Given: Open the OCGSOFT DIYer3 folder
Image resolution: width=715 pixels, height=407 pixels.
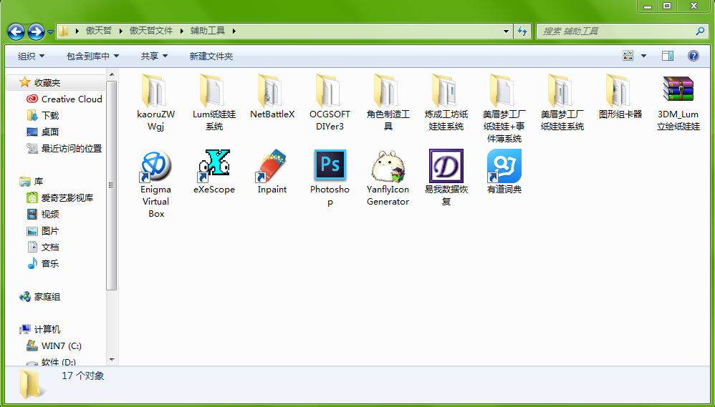Looking at the screenshot, I should pyautogui.click(x=330, y=102).
